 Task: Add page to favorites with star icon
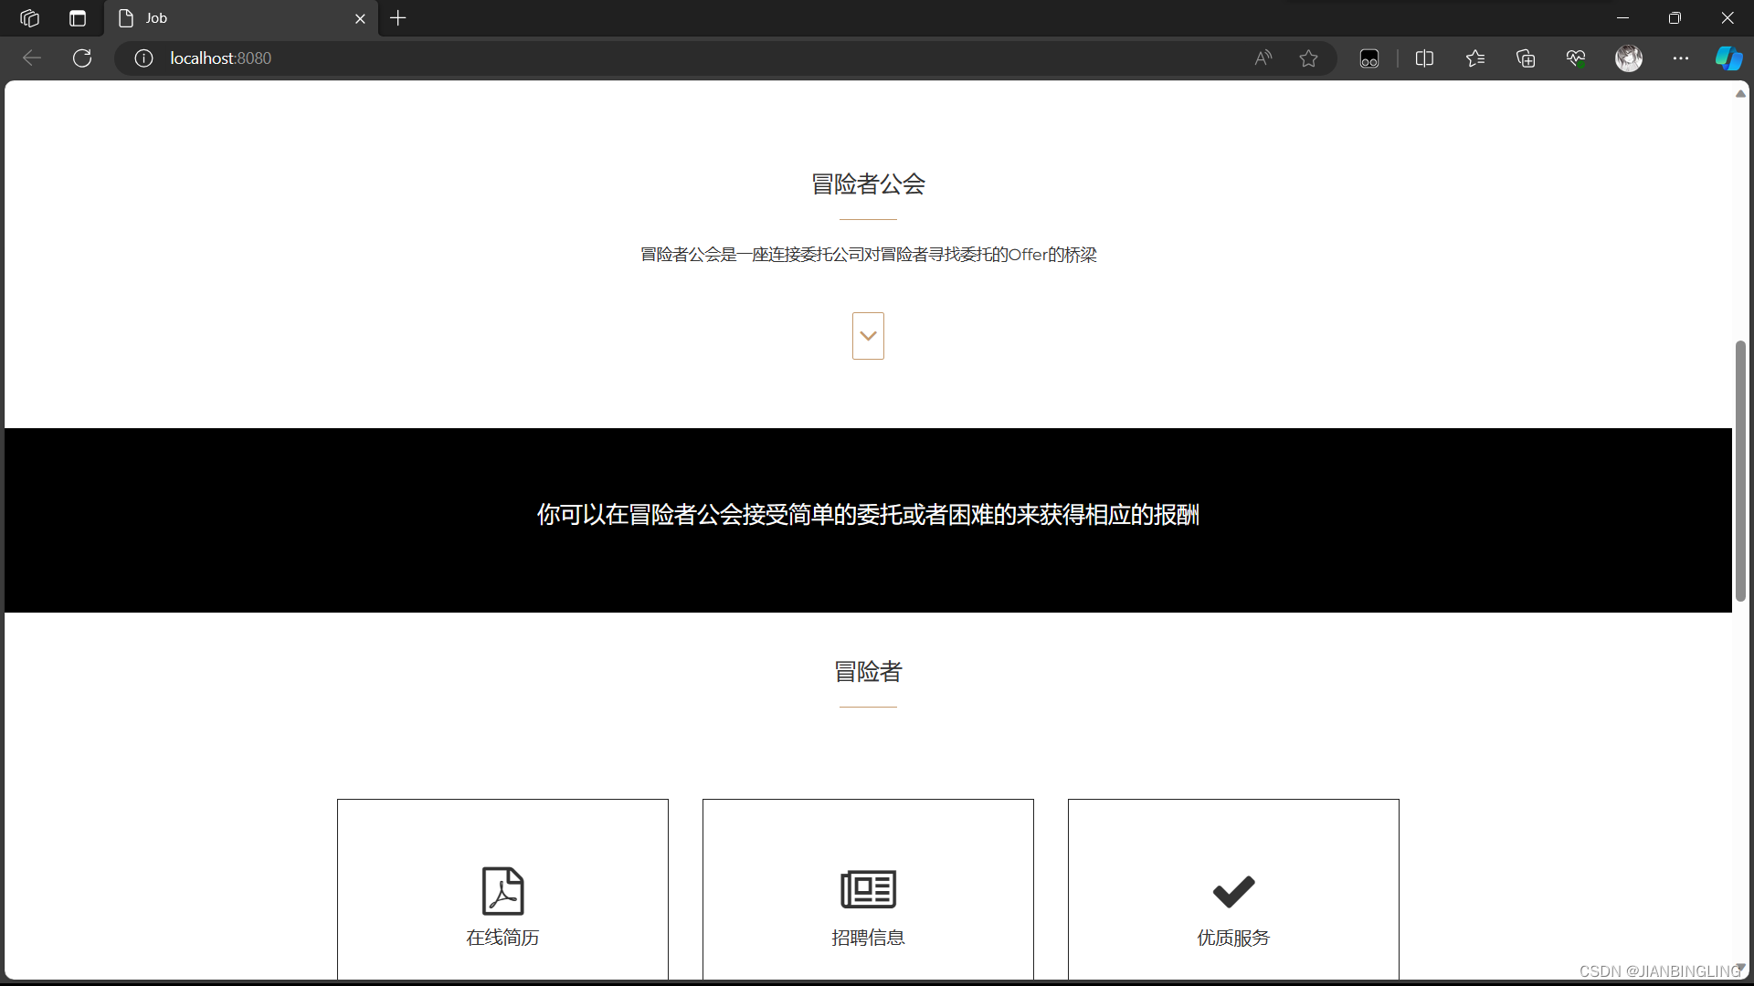pos(1308,58)
